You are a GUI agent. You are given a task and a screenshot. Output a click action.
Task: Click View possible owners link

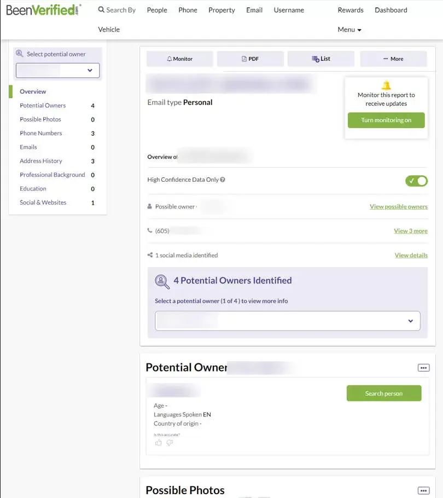coord(399,206)
